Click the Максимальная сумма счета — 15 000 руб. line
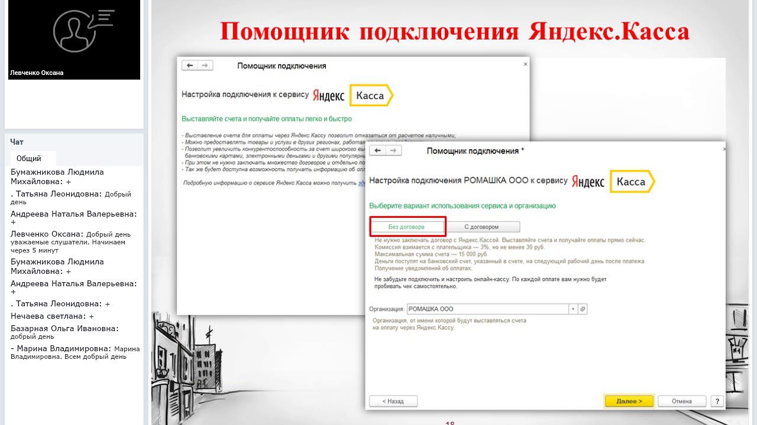The width and height of the screenshot is (757, 425). coord(432,254)
